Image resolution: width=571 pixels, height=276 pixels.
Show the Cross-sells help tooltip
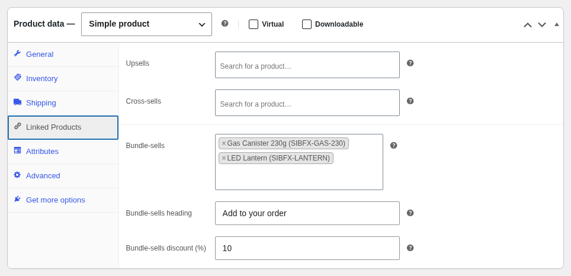pos(410,101)
